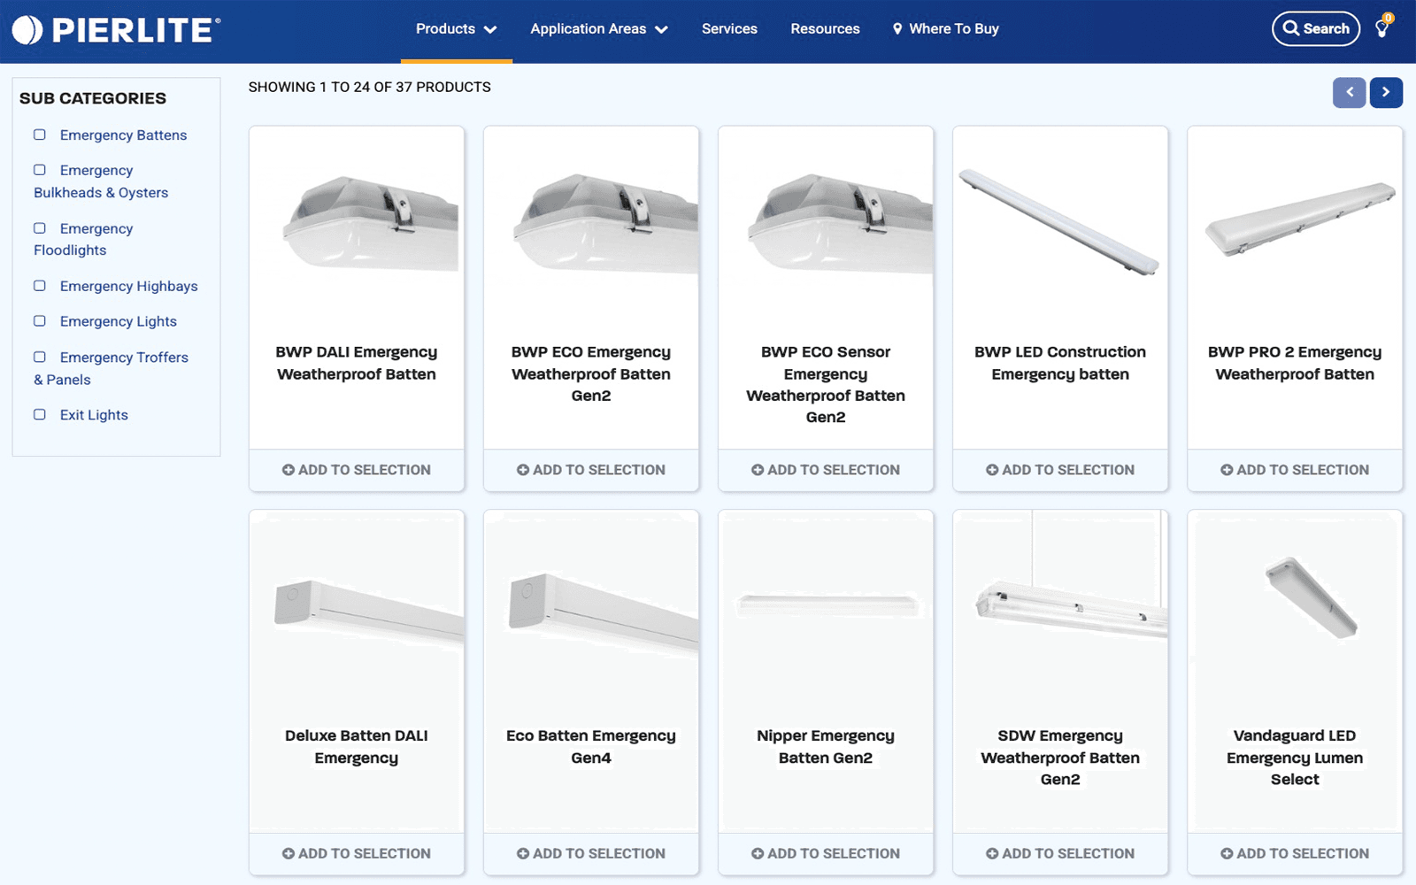The image size is (1416, 885).
Task: Expand the Products dropdown chevron
Action: tap(490, 29)
